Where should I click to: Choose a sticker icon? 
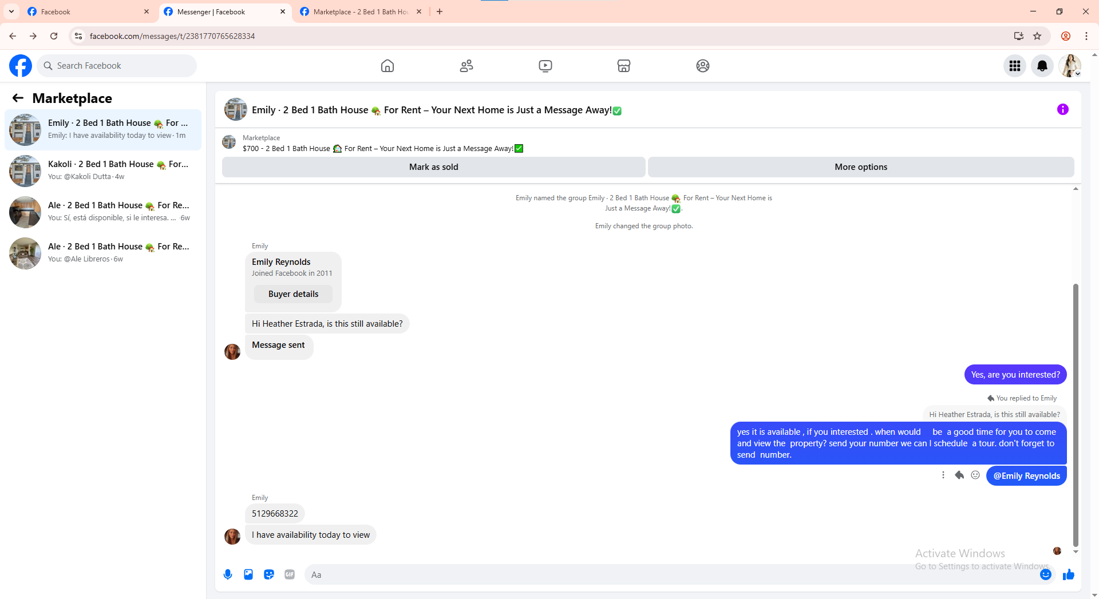pos(269,574)
